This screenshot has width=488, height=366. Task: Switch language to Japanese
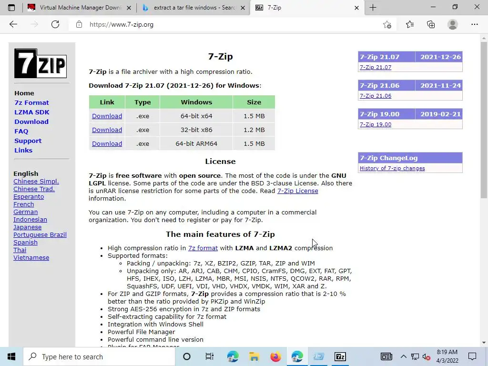click(27, 227)
